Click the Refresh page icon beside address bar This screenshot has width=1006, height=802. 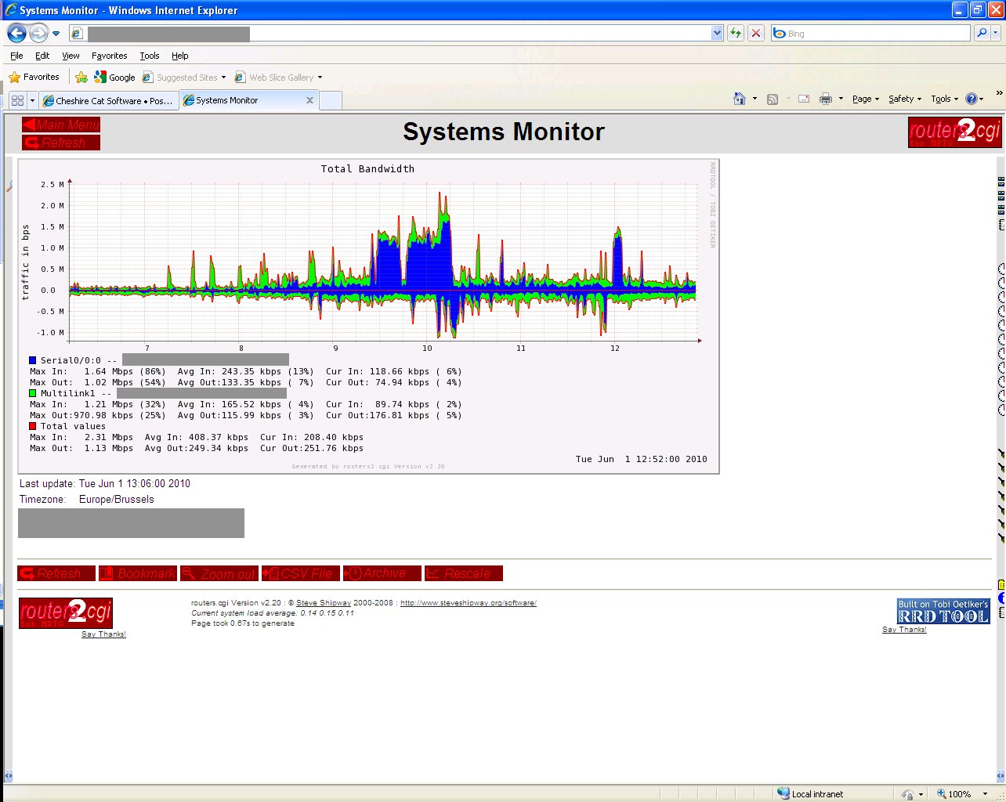pyautogui.click(x=735, y=33)
